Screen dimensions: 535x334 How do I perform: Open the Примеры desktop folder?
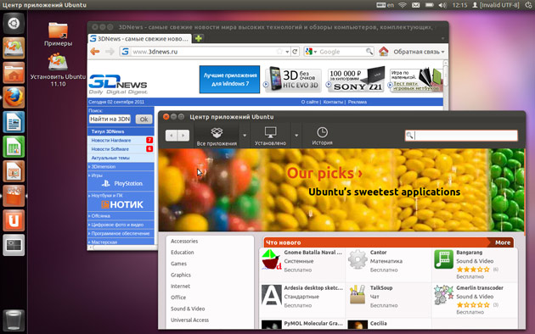tap(58, 35)
